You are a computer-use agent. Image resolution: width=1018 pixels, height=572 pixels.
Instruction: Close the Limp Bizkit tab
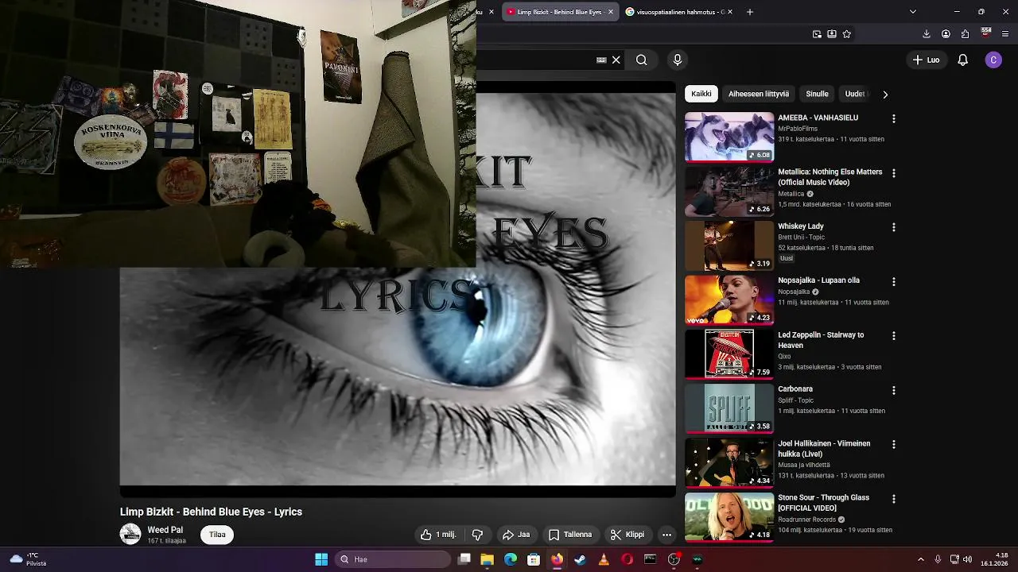pos(611,12)
